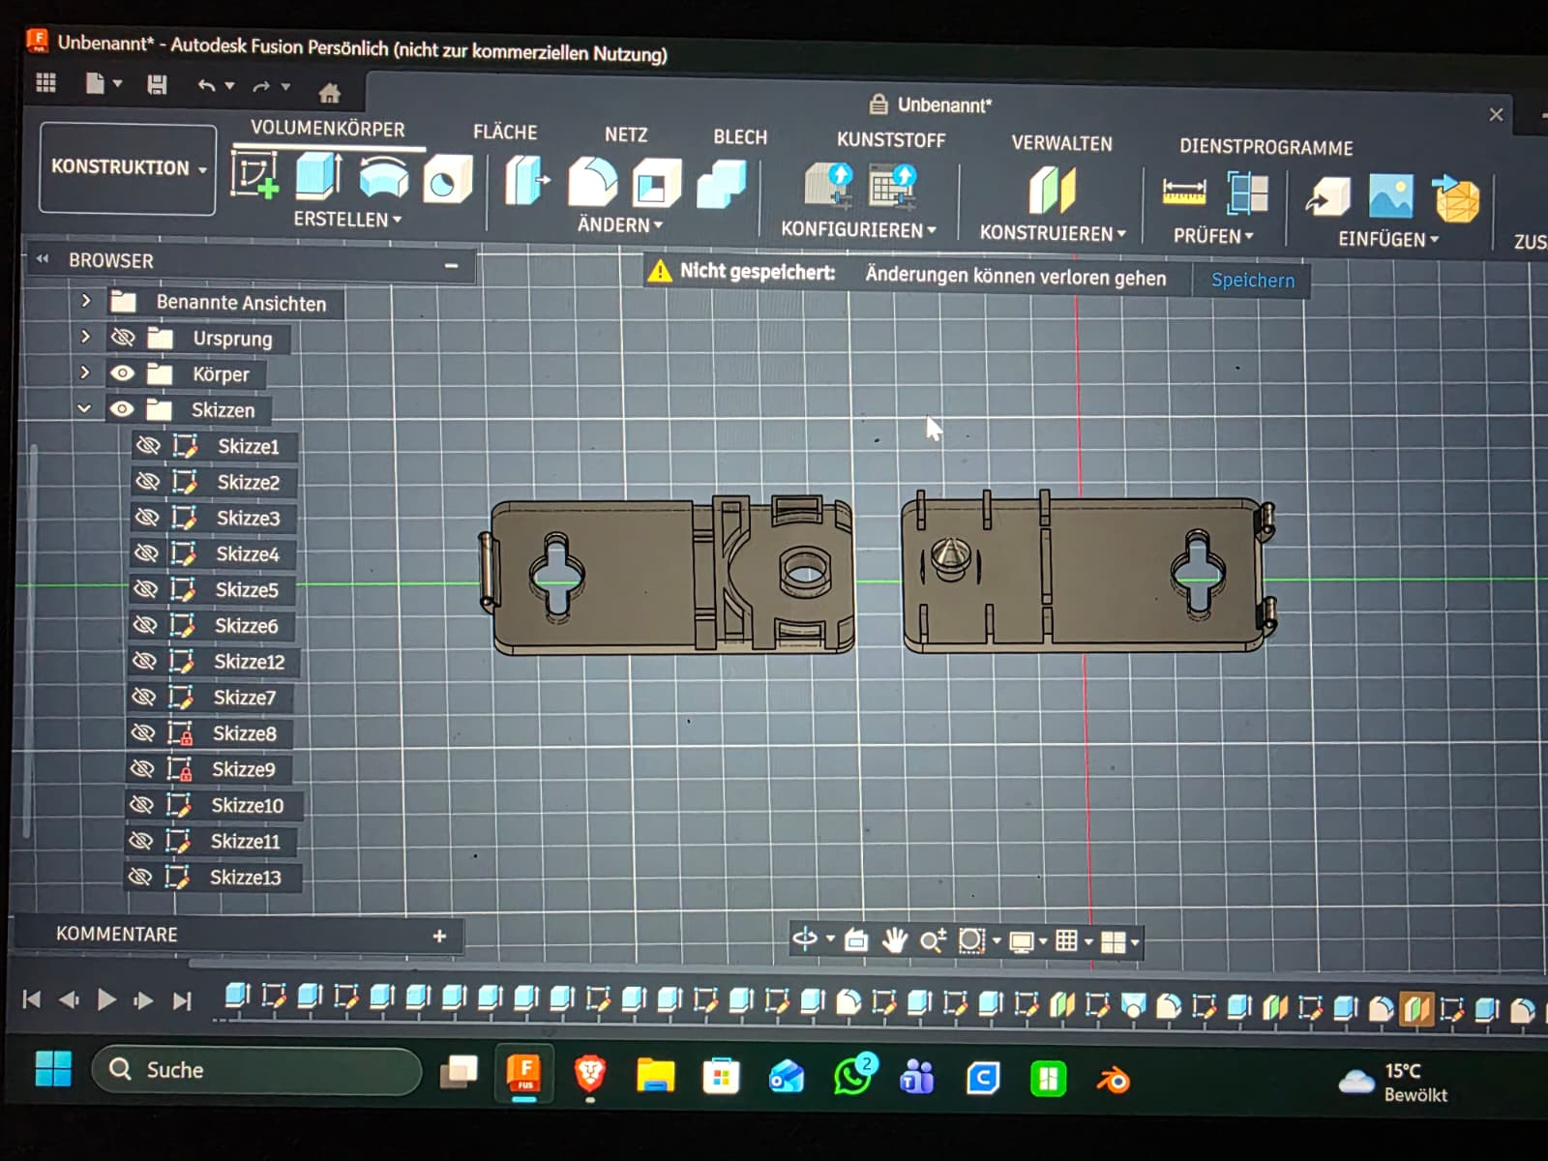This screenshot has height=1161, width=1548.
Task: Open the KONSTRUKTION workspace dropdown
Action: [x=128, y=168]
